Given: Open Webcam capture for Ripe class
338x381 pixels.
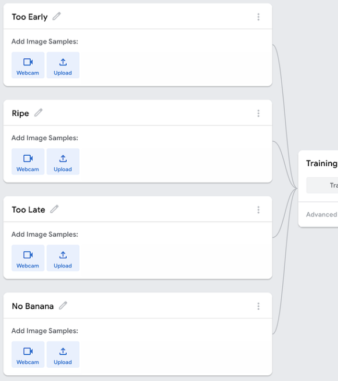Looking at the screenshot, I should (x=28, y=162).
